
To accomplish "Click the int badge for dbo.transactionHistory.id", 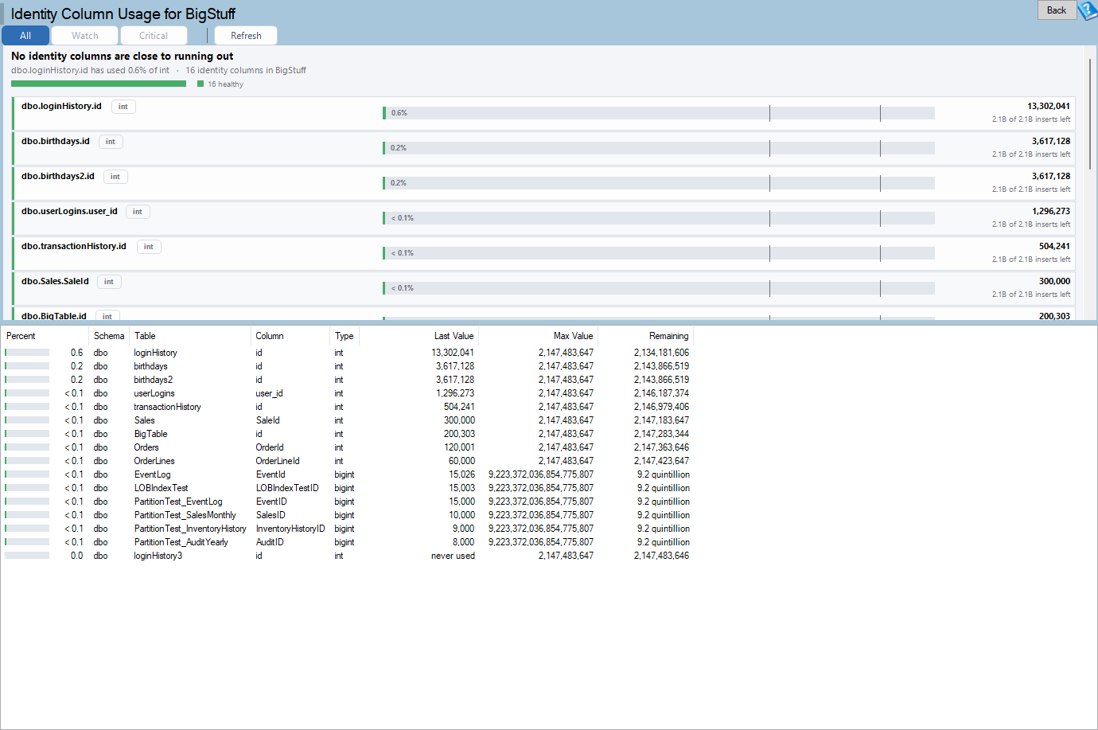I will [x=149, y=247].
